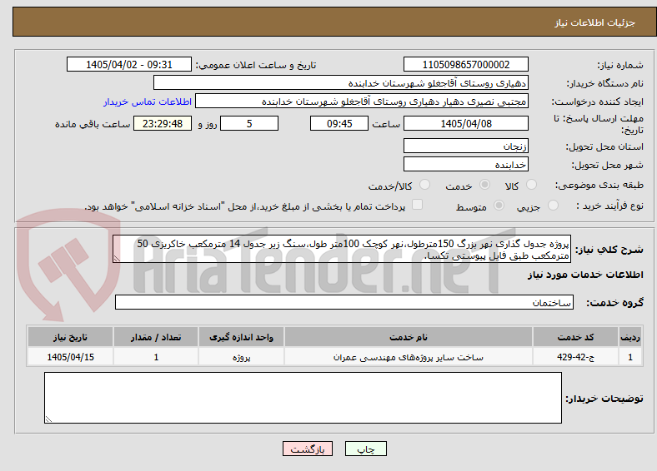Screen dimensions: 657x471
Task: Click the city field خدابنده
Action: click(x=466, y=165)
